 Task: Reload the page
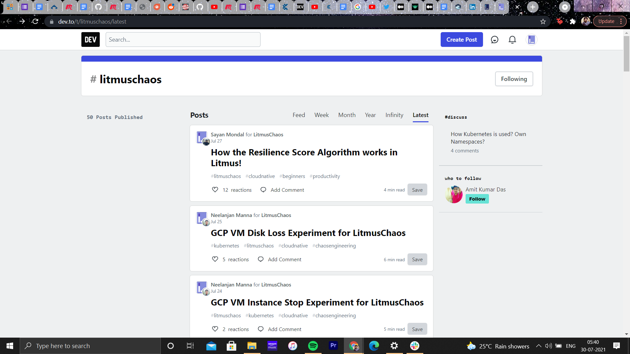click(x=35, y=22)
